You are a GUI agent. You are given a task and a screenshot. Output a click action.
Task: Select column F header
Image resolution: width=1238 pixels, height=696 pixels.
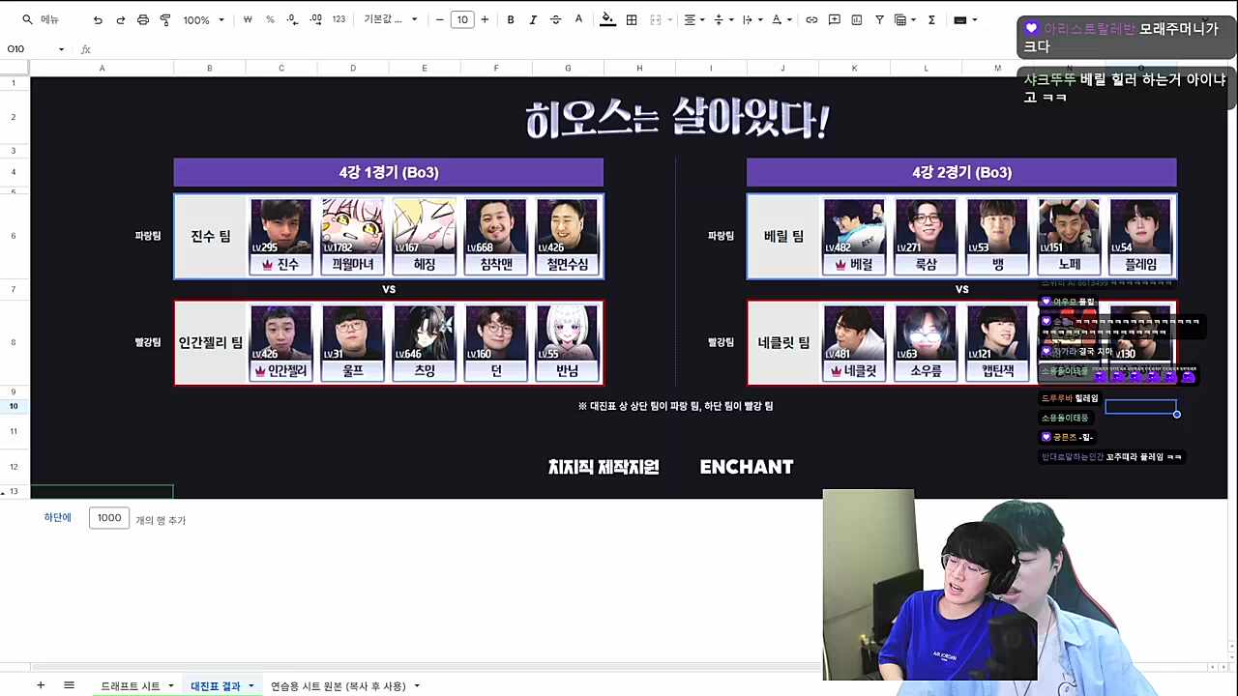pos(496,68)
